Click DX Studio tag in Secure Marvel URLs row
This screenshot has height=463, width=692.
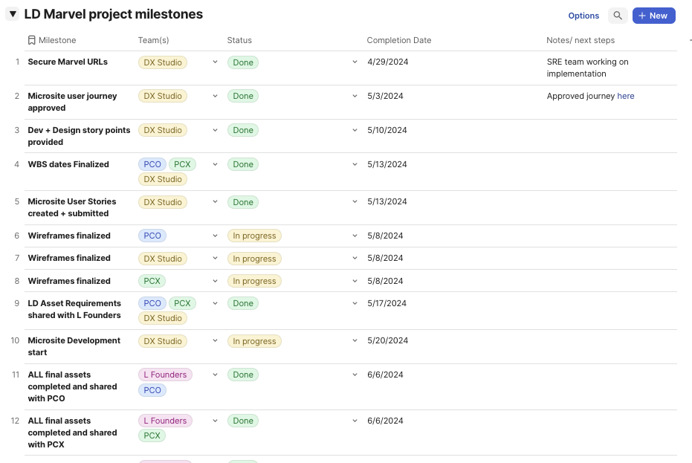tap(162, 62)
